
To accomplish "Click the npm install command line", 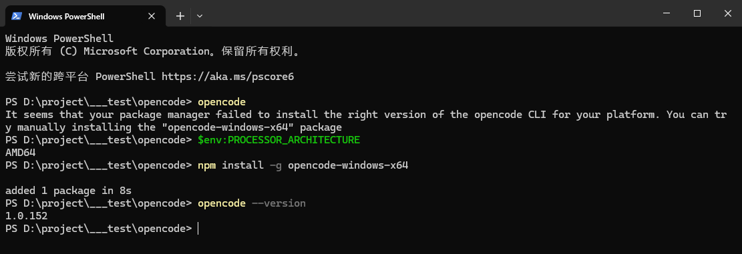I will 303,166.
